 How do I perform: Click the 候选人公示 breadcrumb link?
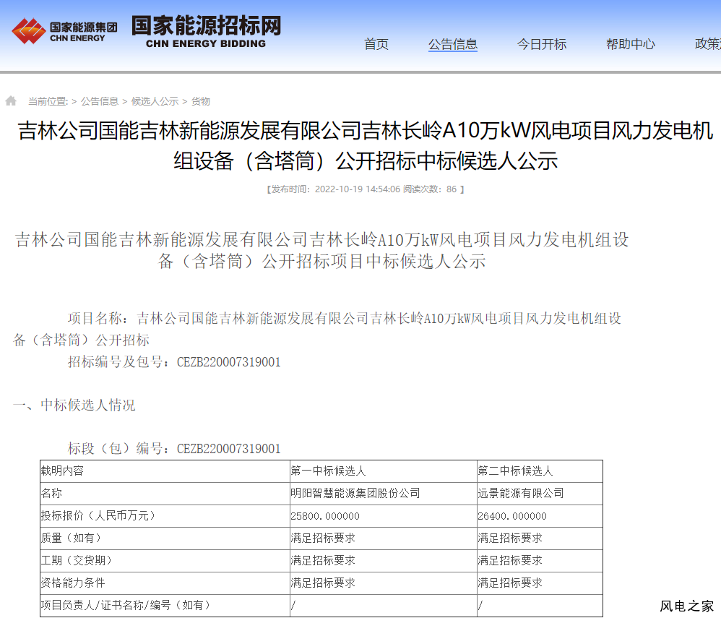click(155, 101)
